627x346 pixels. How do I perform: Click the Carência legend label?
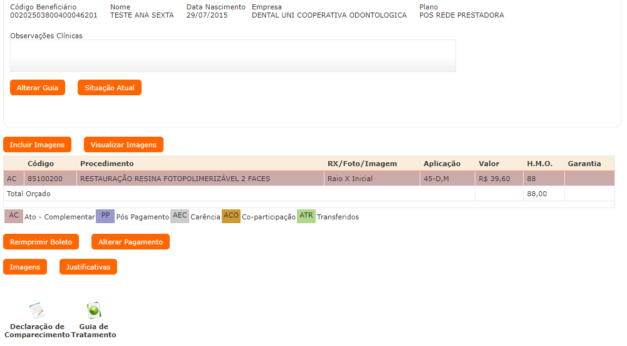[x=205, y=217]
